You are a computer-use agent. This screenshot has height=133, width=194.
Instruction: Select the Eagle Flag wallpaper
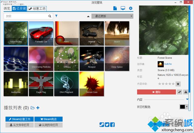pyautogui.click(x=41, y=84)
